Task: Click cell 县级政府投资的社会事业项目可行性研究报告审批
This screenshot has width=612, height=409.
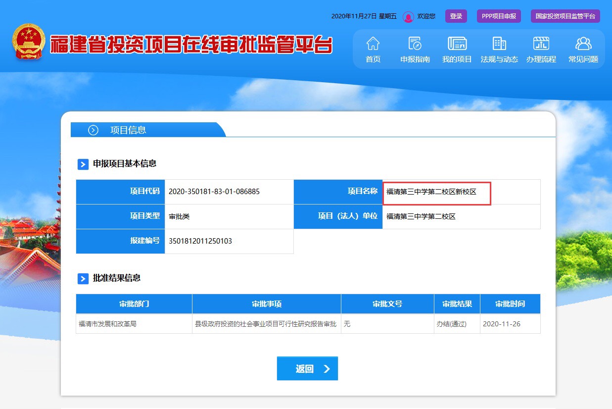Action: [266, 324]
